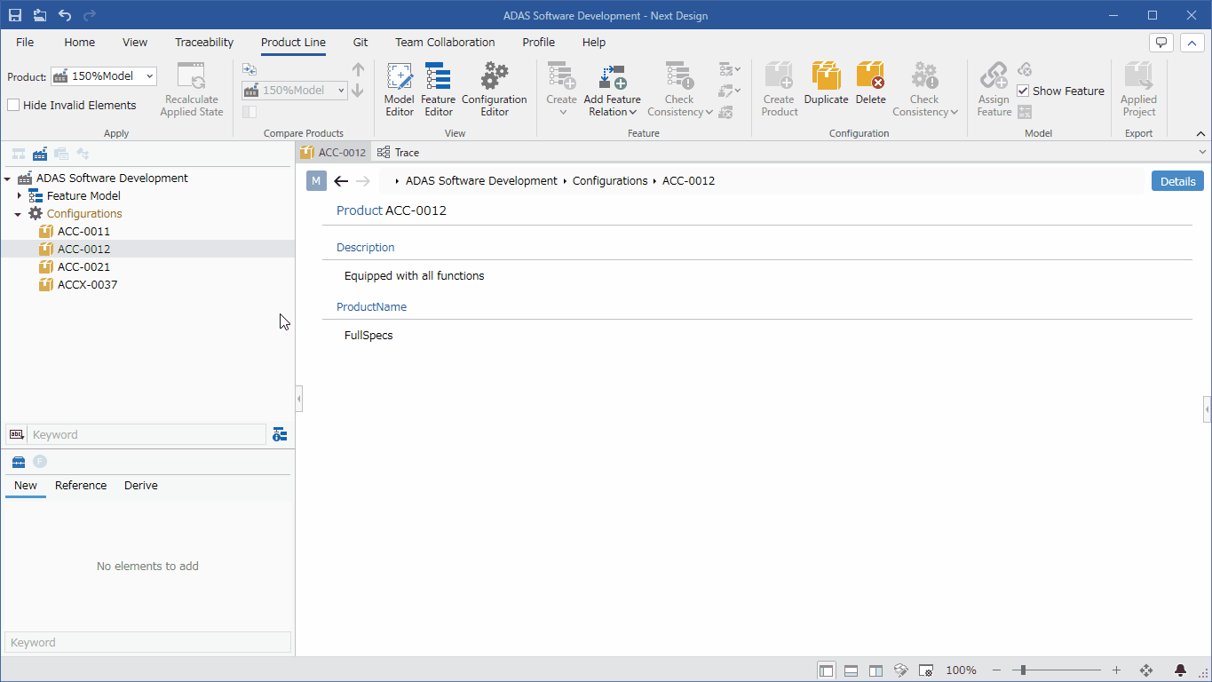Click the FullSpecs product name value
Screen dimensions: 1212x682
tap(368, 336)
